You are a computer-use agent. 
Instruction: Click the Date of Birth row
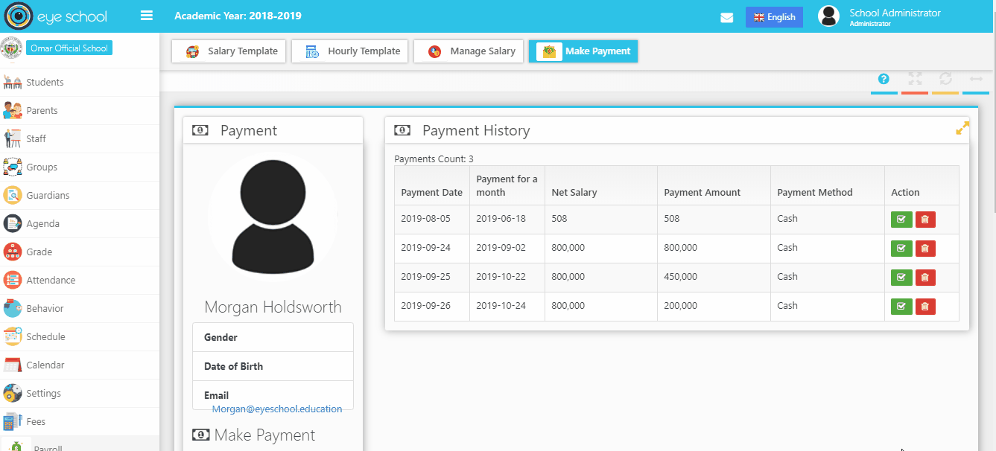273,366
